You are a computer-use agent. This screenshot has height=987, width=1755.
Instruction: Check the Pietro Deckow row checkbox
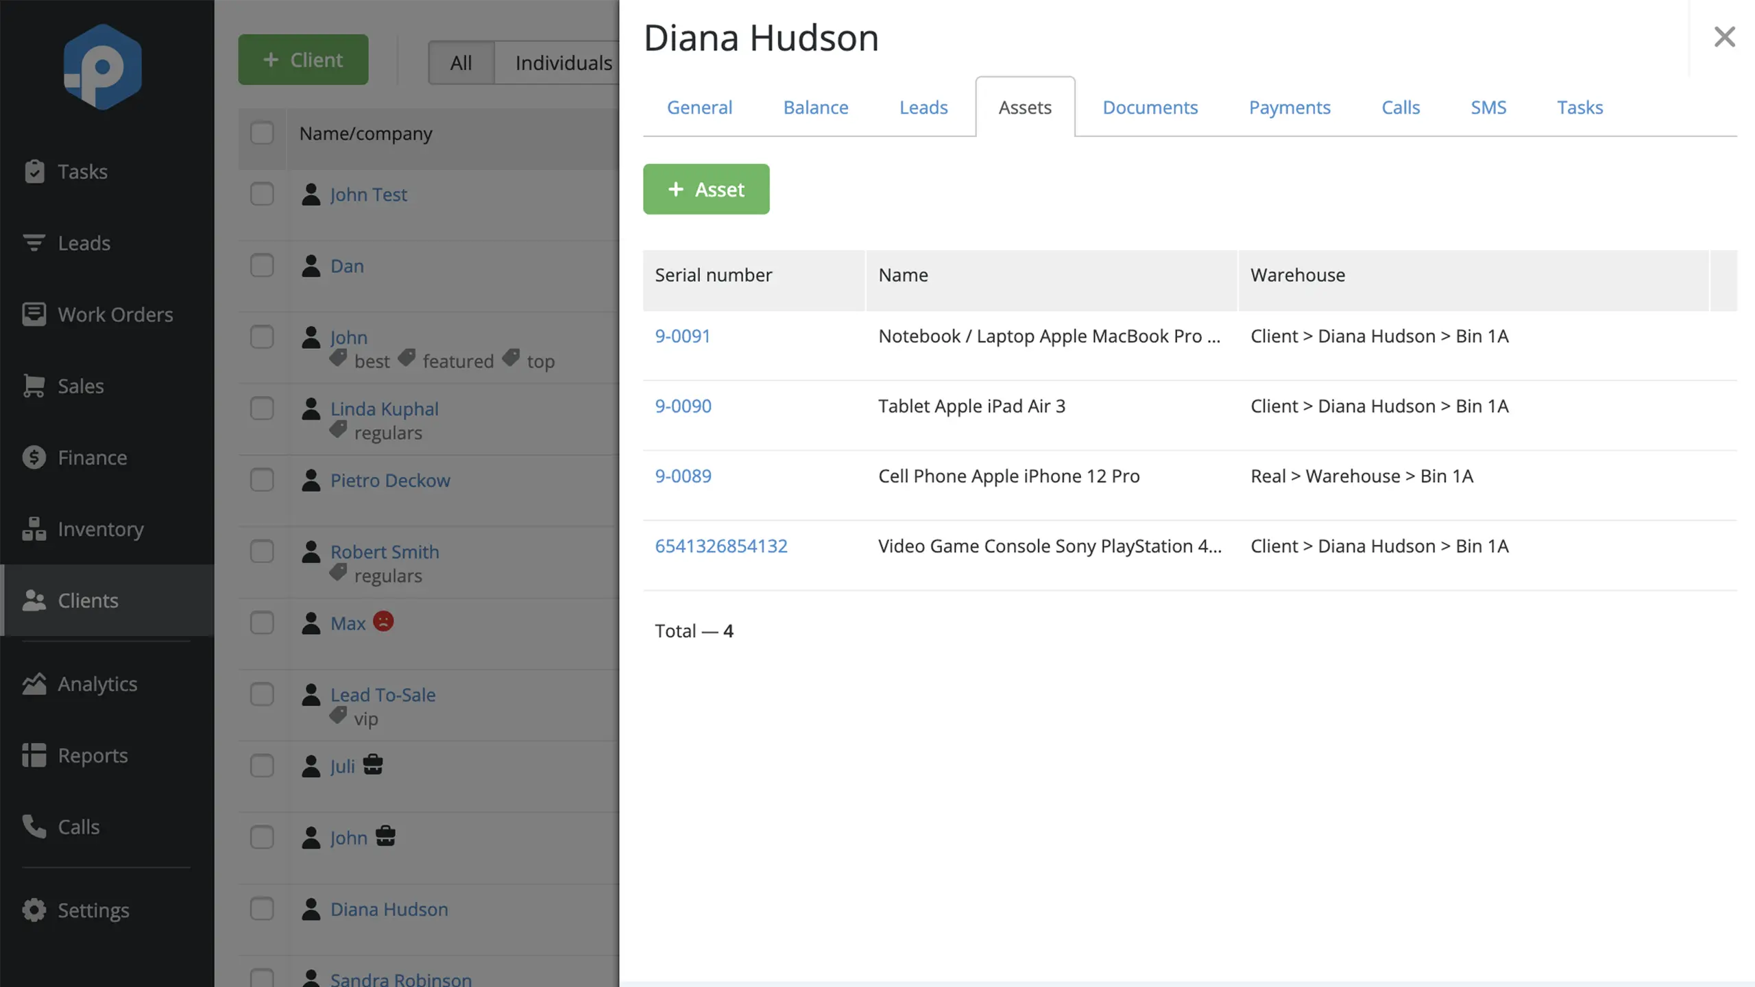(262, 480)
